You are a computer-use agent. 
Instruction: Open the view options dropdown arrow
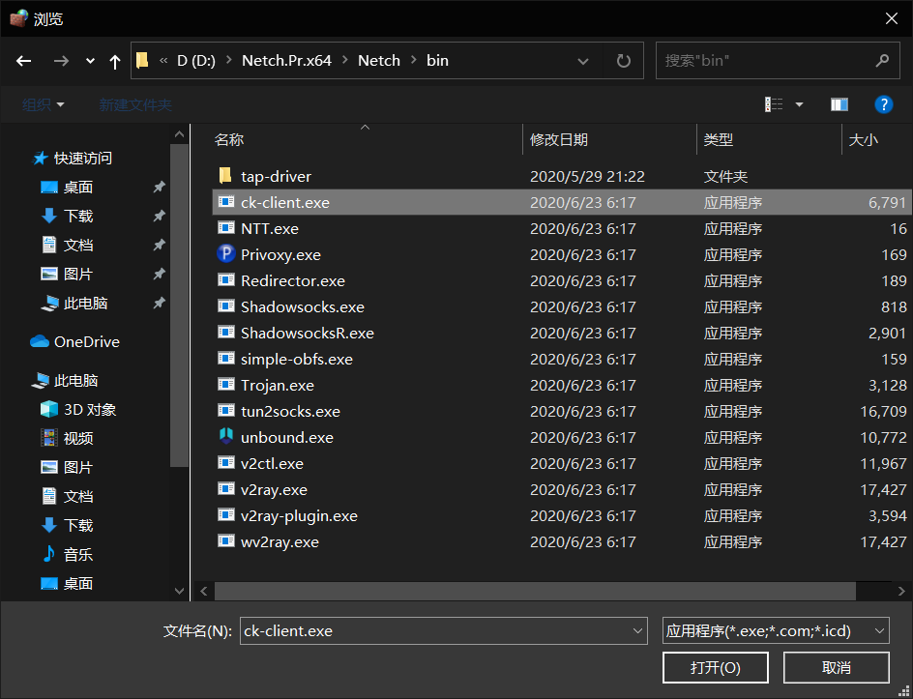coord(799,104)
